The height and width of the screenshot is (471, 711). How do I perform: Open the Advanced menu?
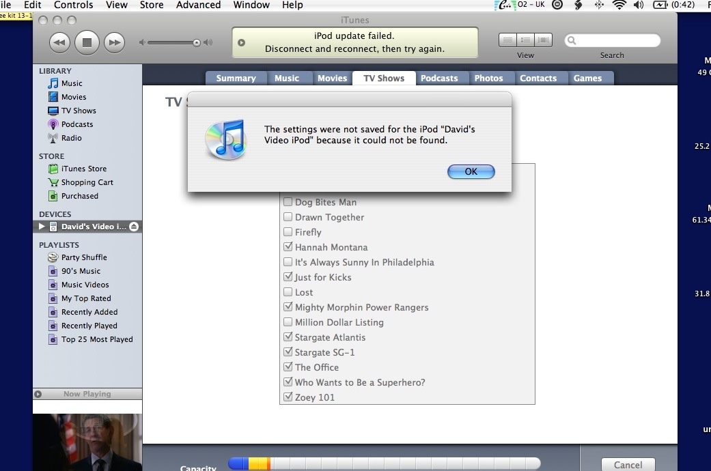[198, 5]
